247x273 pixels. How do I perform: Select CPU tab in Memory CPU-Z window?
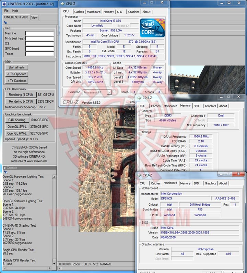pyautogui.click(x=142, y=106)
